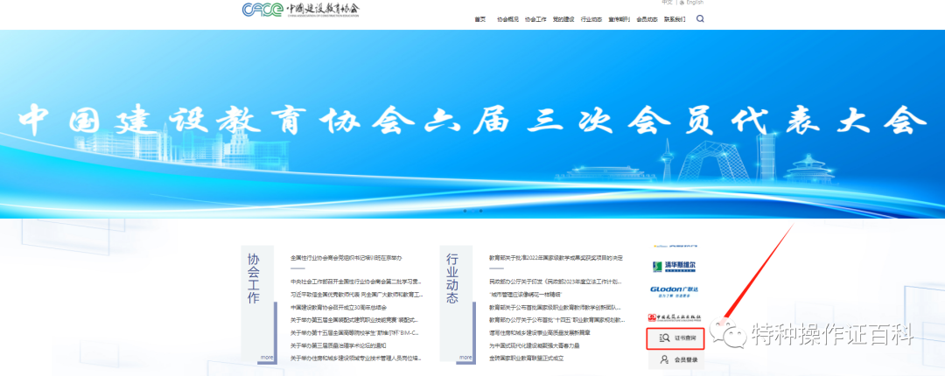Open news item starting 中央社会工作部召开

pos(356,282)
